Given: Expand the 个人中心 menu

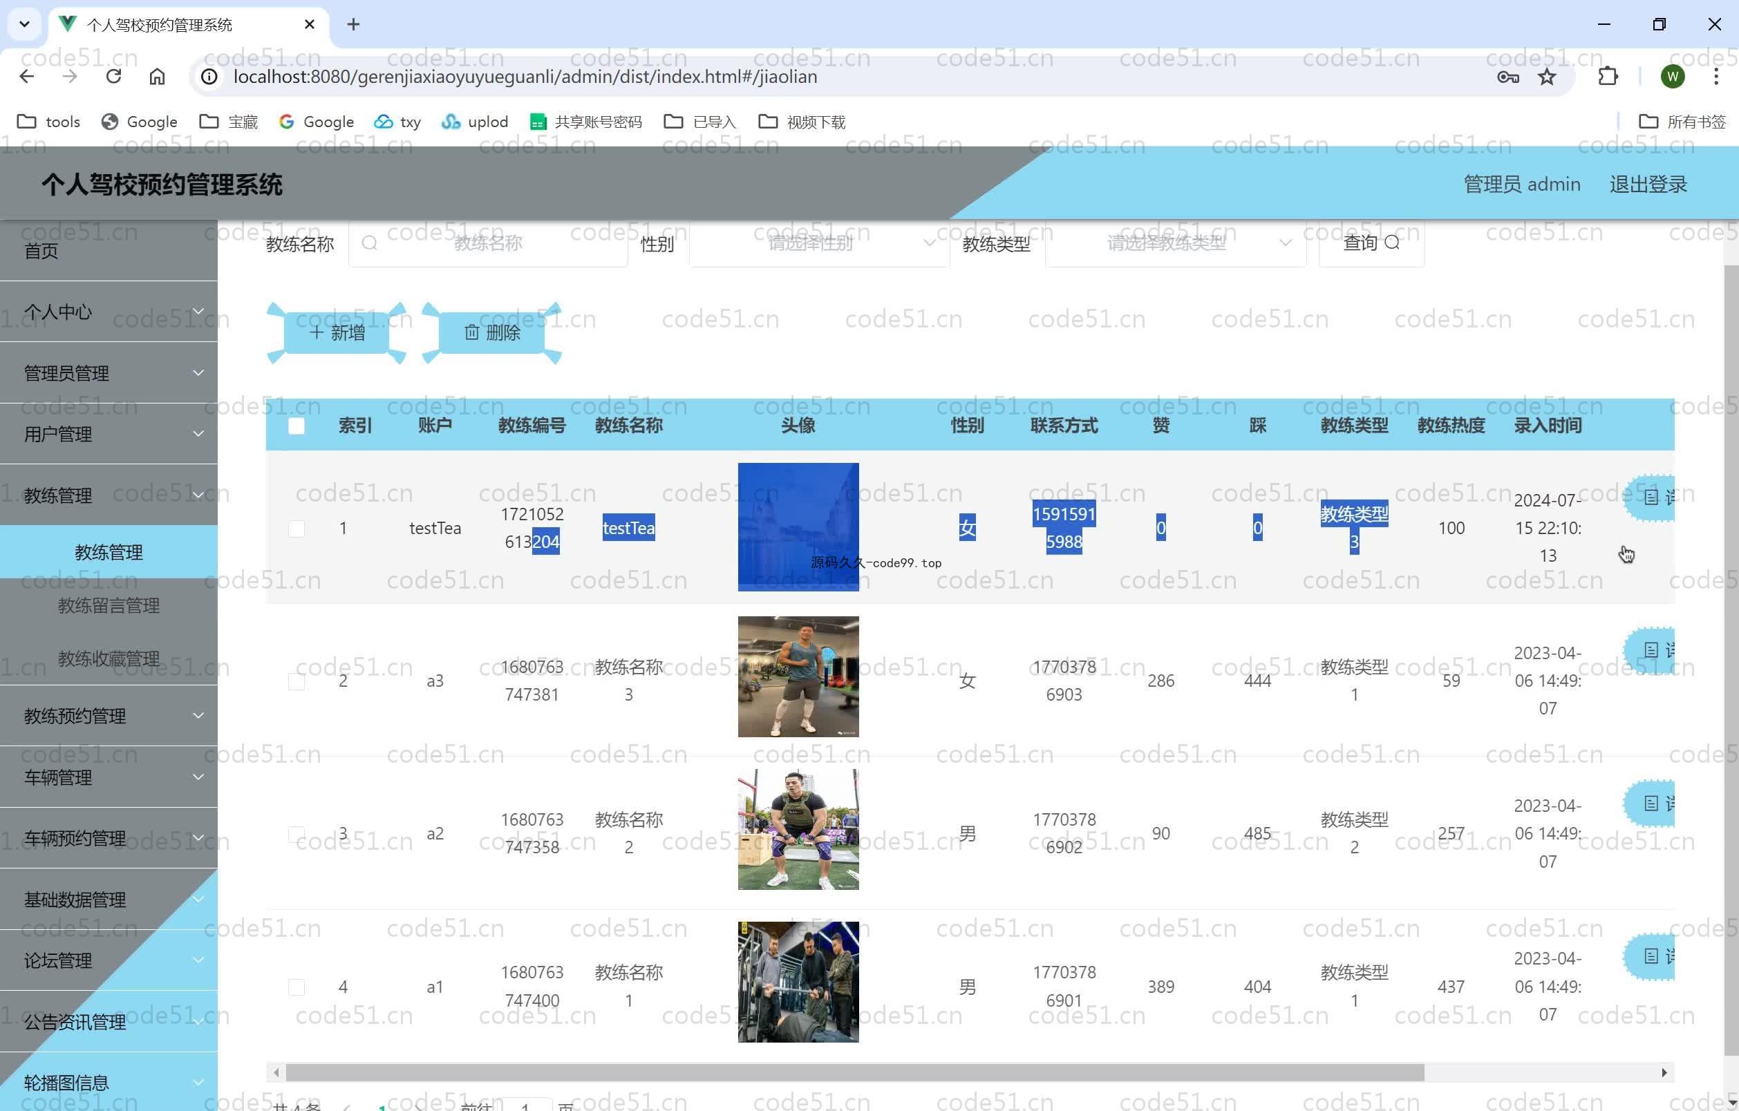Looking at the screenshot, I should pyautogui.click(x=109, y=312).
